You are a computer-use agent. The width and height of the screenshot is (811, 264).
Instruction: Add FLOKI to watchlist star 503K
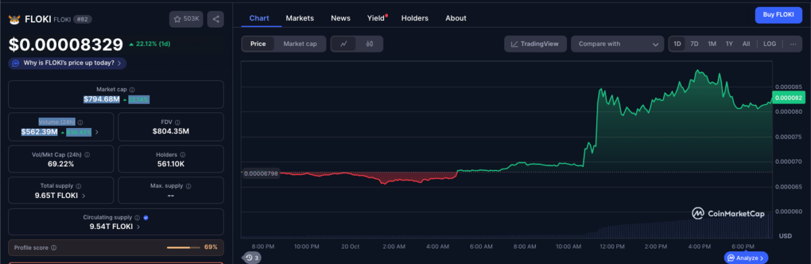[186, 19]
